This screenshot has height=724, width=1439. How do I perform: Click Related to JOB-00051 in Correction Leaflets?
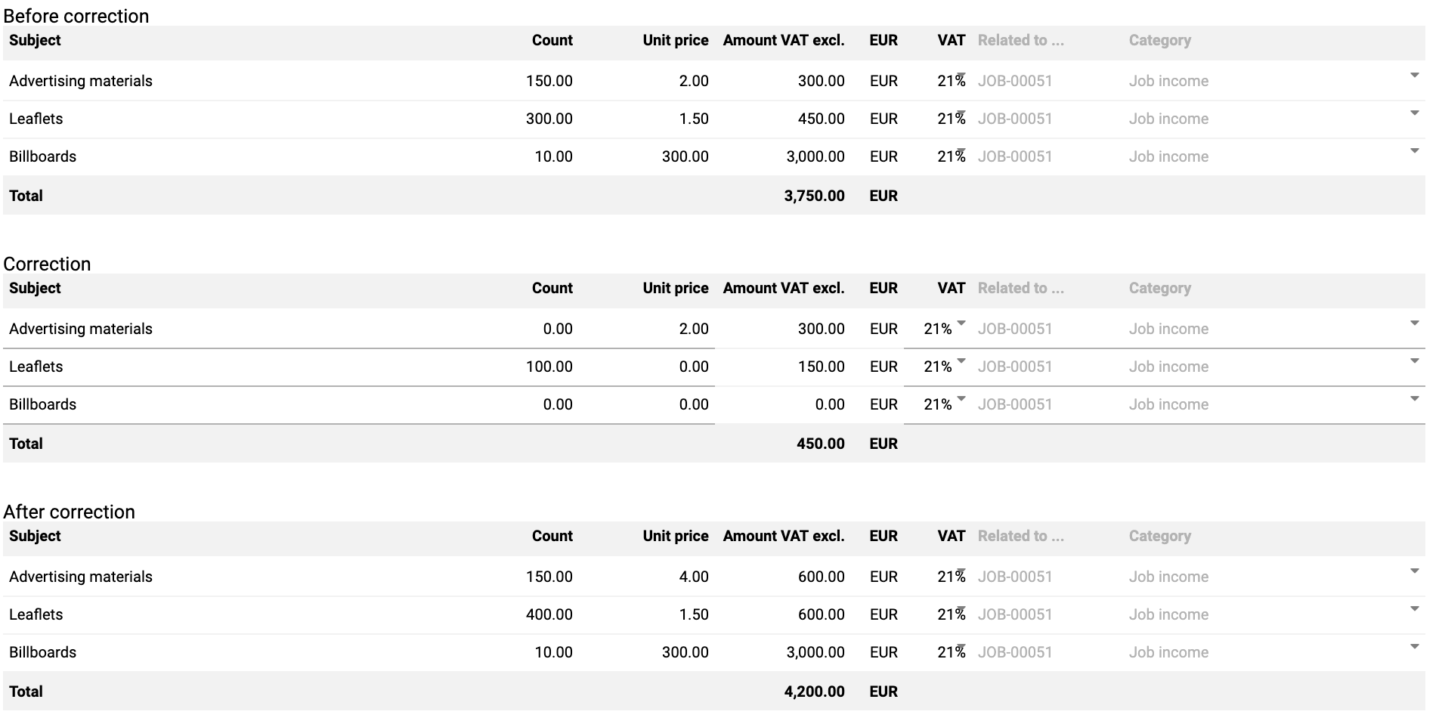1015,367
